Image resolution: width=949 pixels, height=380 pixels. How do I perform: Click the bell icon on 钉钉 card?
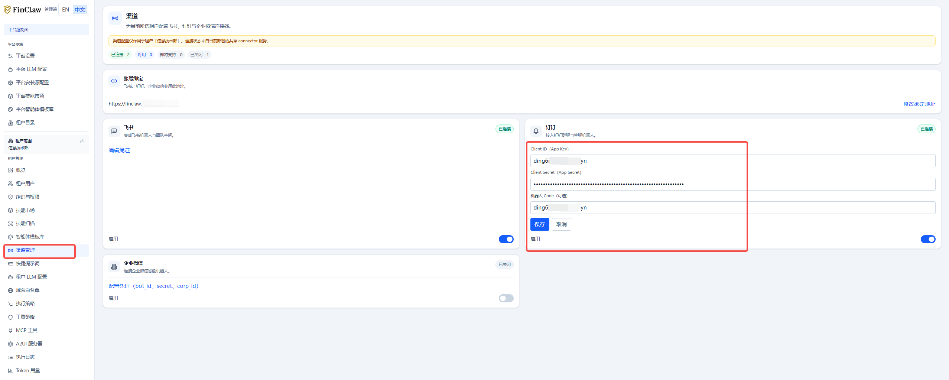(536, 131)
